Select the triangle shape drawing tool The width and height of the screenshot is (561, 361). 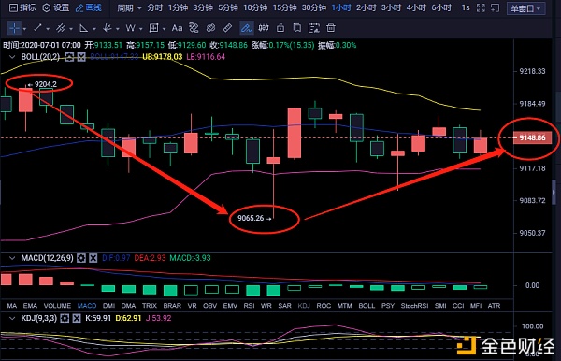point(84,28)
